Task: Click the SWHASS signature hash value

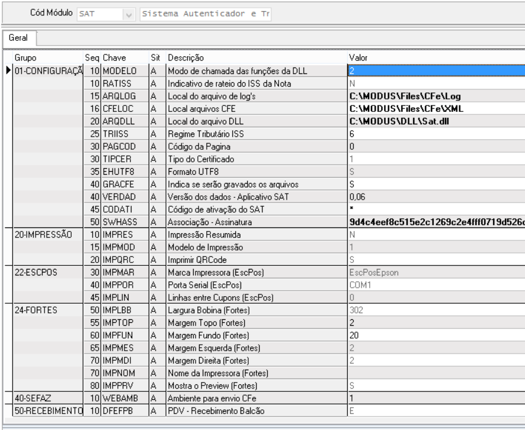Action: coord(436,222)
